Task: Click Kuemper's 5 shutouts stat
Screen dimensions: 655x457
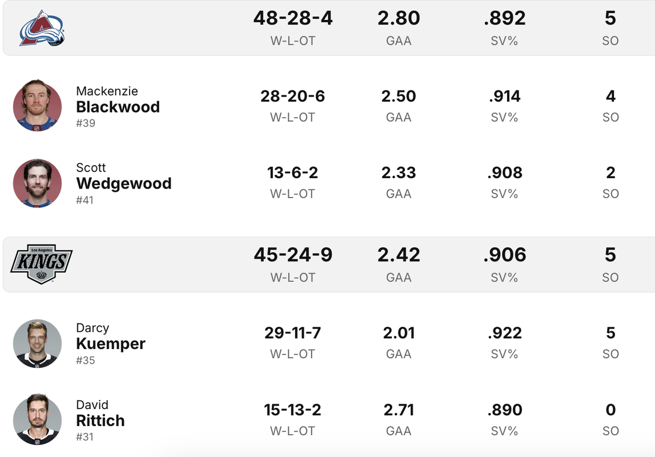Action: click(610, 333)
